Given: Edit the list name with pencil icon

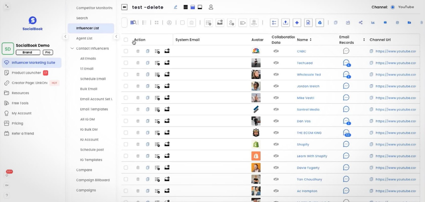Looking at the screenshot, I should (176, 7).
